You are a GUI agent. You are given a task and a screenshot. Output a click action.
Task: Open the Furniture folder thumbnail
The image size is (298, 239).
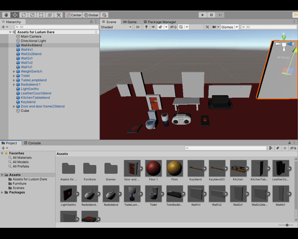click(x=89, y=168)
